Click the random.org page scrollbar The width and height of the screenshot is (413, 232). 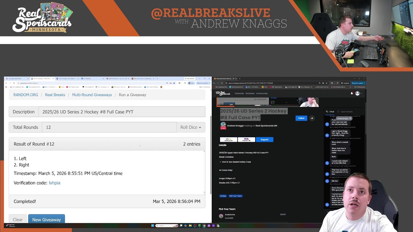[x=211, y=155]
